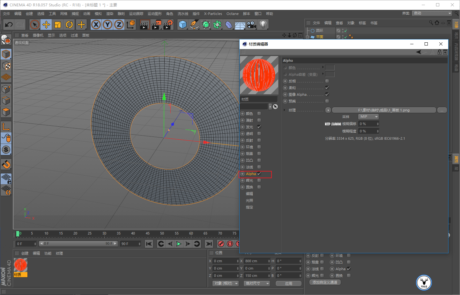Viewport: 460px width, 295px height.
Task: Open the 渲染 menu
Action: (110, 14)
